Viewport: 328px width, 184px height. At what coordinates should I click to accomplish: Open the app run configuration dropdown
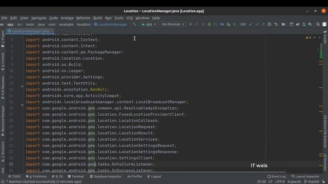click(149, 25)
